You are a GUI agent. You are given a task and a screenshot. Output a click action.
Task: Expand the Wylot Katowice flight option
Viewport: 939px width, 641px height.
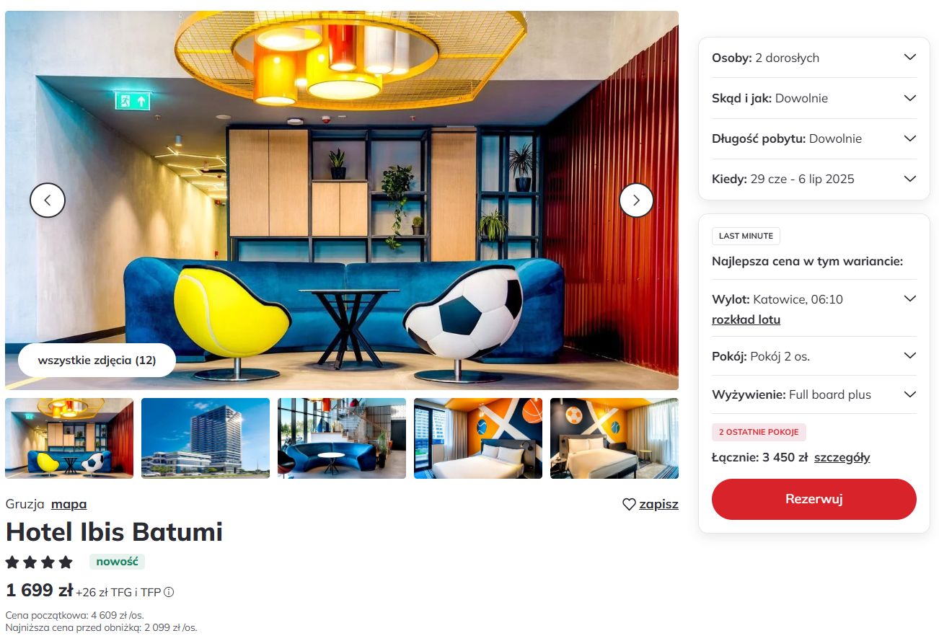909,299
